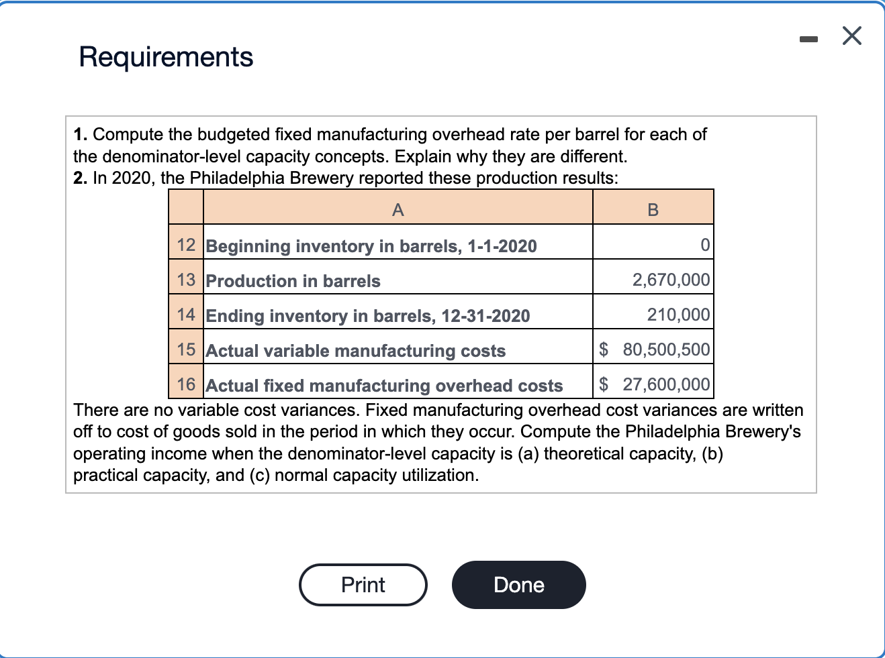
Task: Click the Requirements dialog title
Action: pyautogui.click(x=165, y=57)
